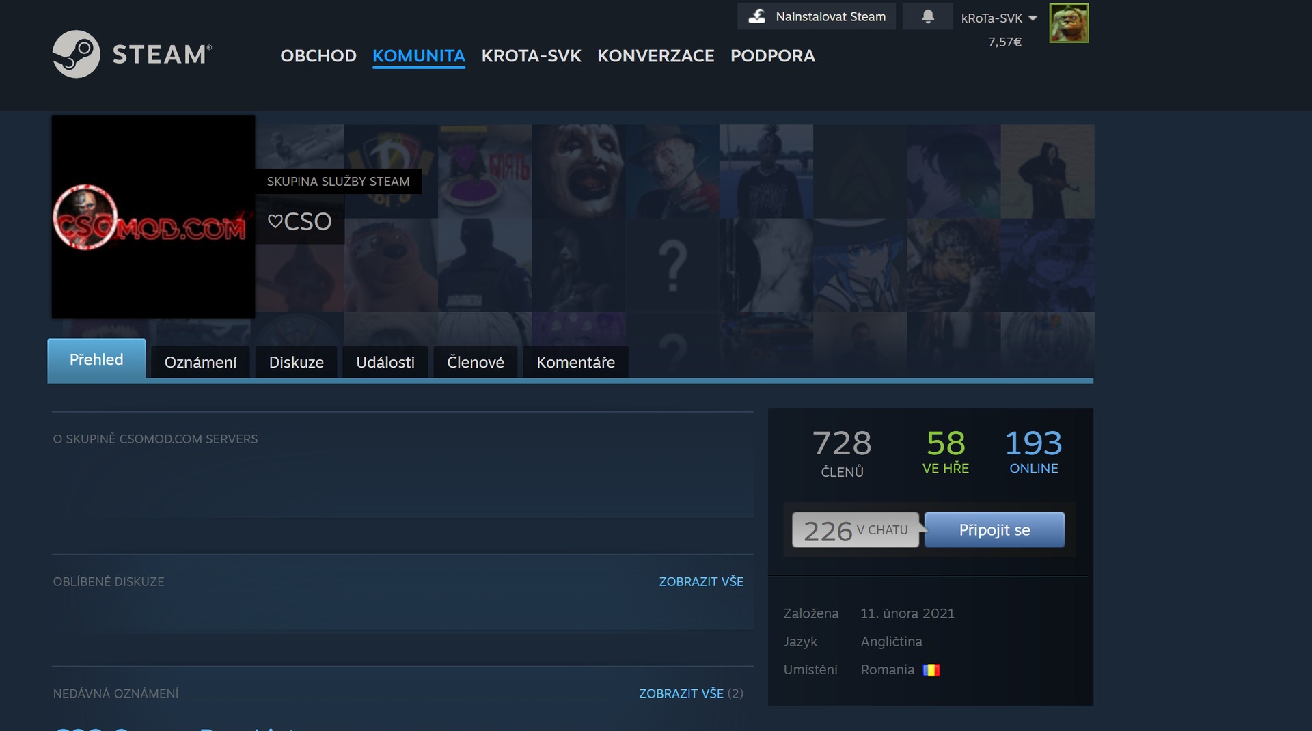Select the Komentáře tab

tap(575, 362)
